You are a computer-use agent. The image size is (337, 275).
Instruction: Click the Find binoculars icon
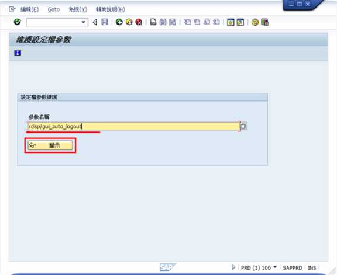163,22
